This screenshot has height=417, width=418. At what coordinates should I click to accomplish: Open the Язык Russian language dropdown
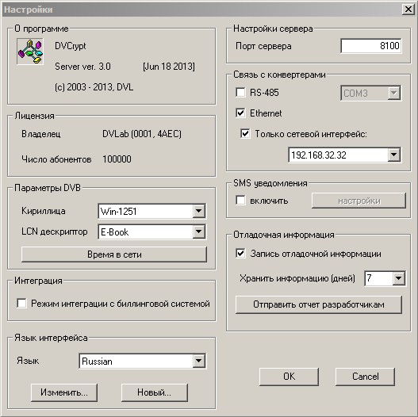(142, 361)
